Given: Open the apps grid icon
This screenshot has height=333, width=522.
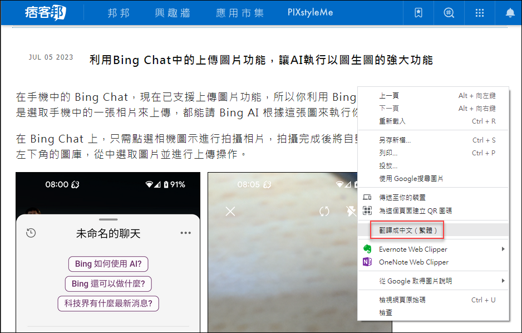Looking at the screenshot, I should pos(479,13).
